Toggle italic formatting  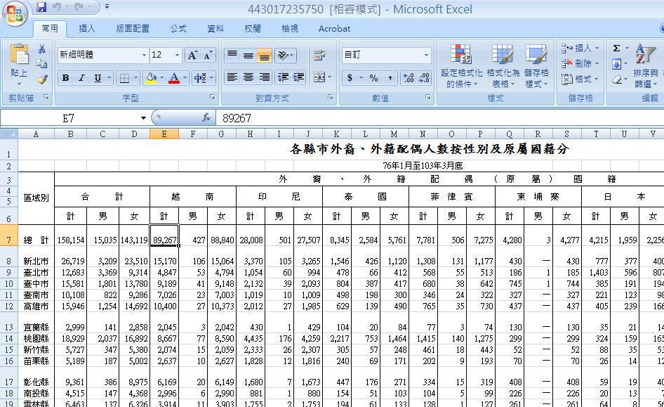(x=81, y=78)
